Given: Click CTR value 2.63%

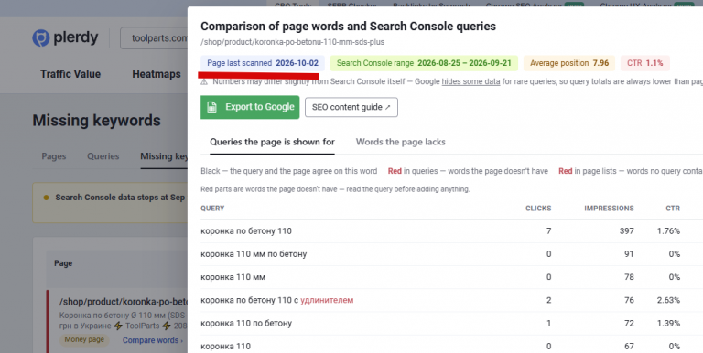Looking at the screenshot, I should (668, 300).
